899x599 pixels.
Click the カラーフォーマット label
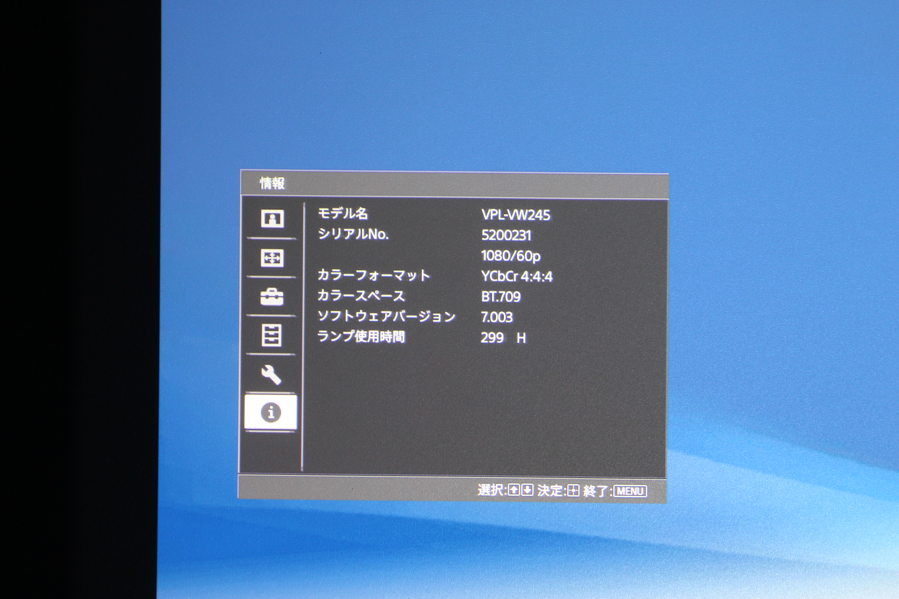[374, 275]
